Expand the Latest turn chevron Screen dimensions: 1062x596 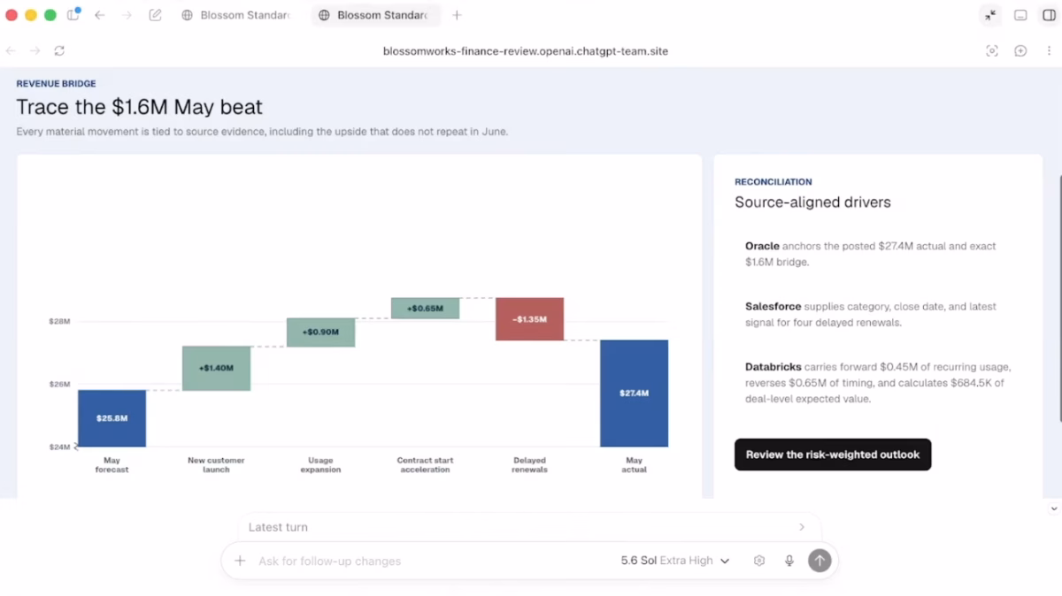[802, 527]
